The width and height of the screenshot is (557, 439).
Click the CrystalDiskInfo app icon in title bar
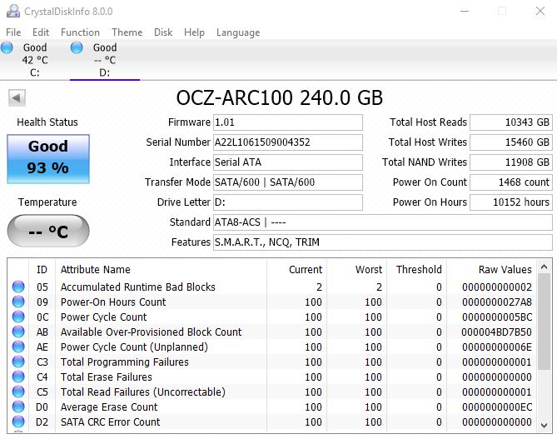(x=13, y=11)
